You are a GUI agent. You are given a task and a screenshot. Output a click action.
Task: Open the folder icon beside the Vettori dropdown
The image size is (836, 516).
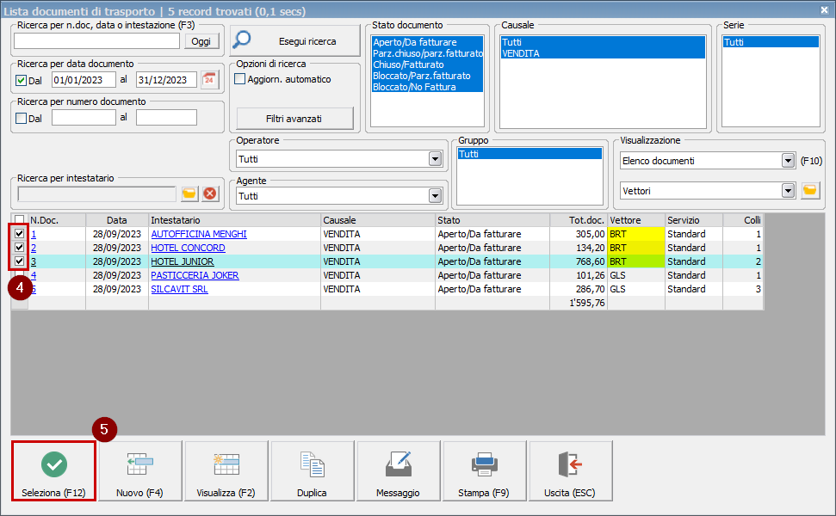pos(810,191)
